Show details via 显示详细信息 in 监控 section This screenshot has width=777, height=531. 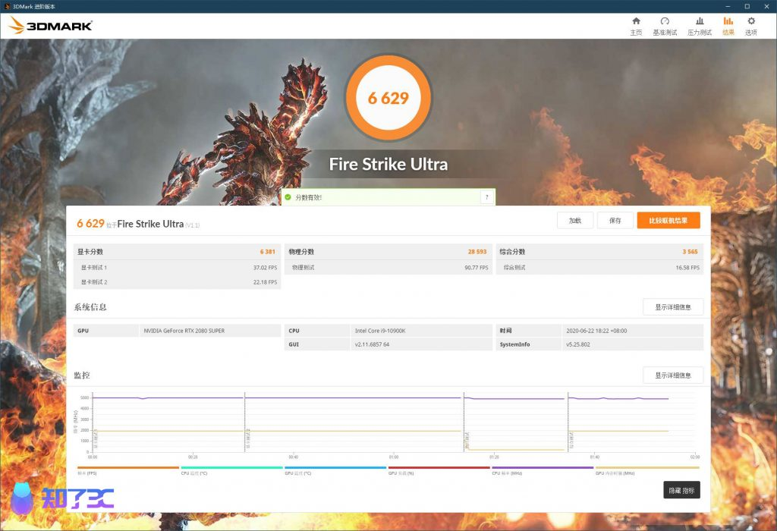(x=673, y=375)
